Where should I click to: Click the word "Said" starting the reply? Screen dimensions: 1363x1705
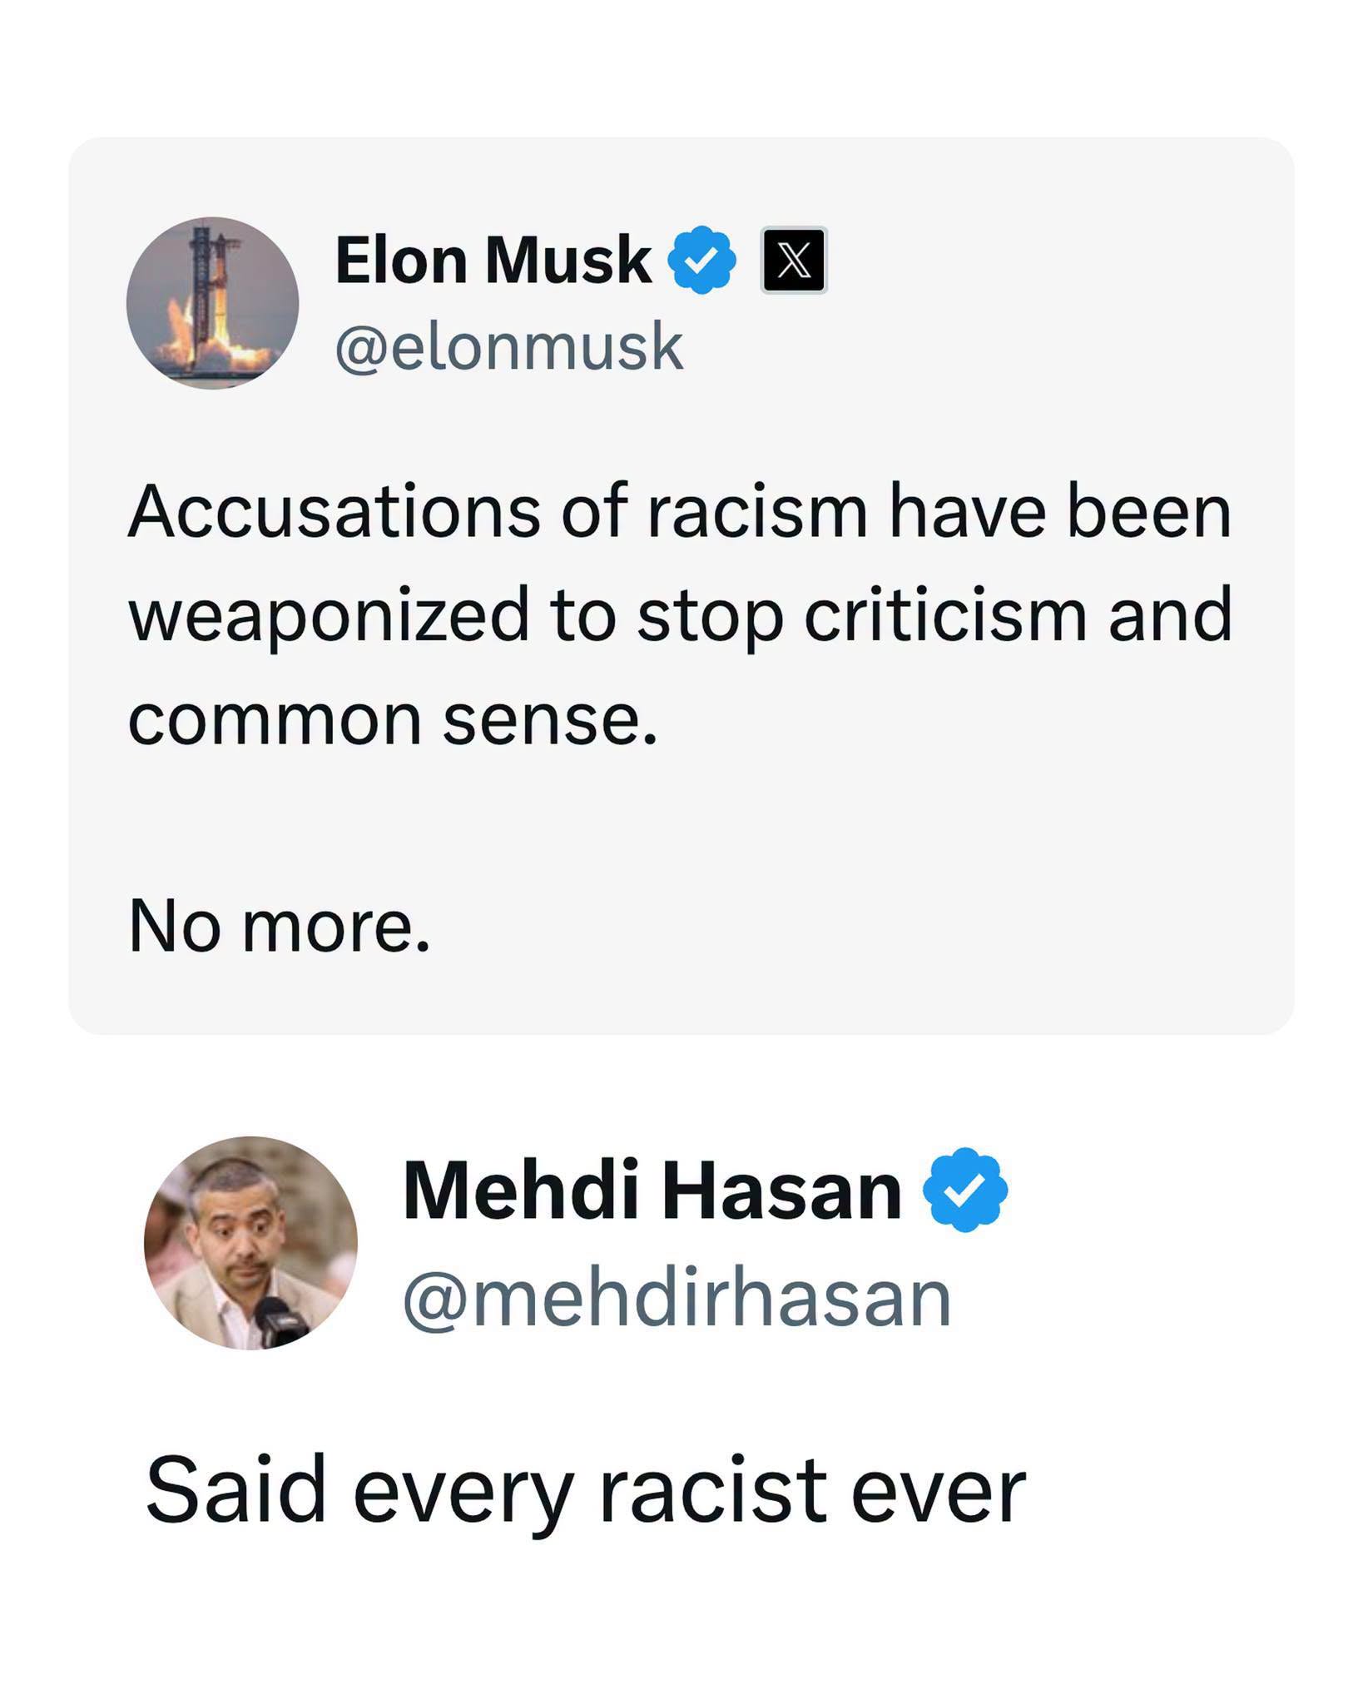pyautogui.click(x=235, y=1490)
